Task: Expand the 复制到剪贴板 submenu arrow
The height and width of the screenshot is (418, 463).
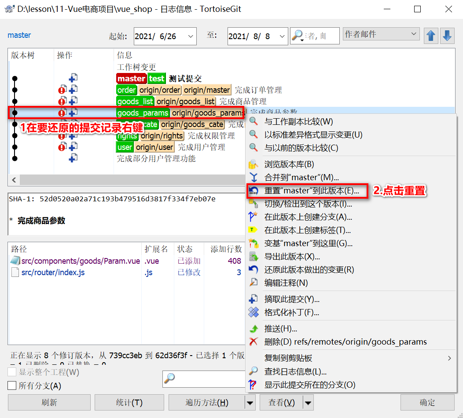Action: tap(449, 358)
